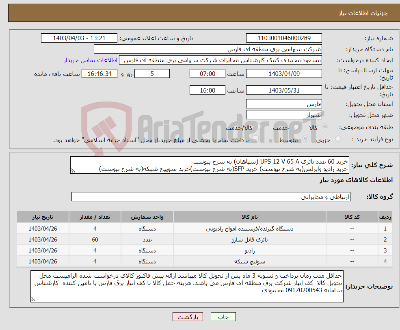Screen dimensions: 400x330
Task: Open the اطلاعات تماس خریدار link
Action: pos(90,60)
